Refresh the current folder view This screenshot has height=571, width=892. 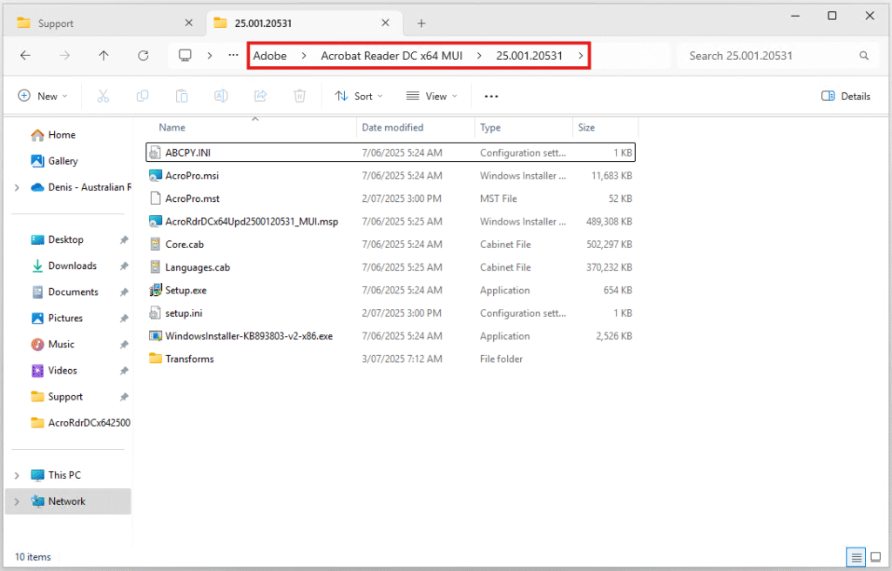pyautogui.click(x=143, y=56)
